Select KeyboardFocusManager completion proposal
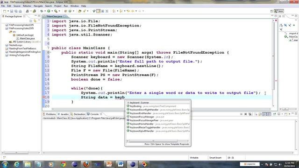This screenshot has width=299, height=168. (x=158, y=117)
